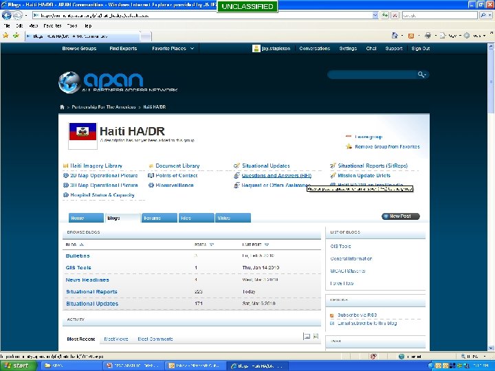Click the icon beside Points of Contact

coord(151,175)
